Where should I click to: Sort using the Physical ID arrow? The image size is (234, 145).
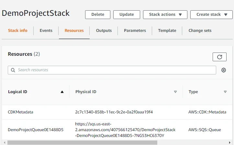pos(175,92)
